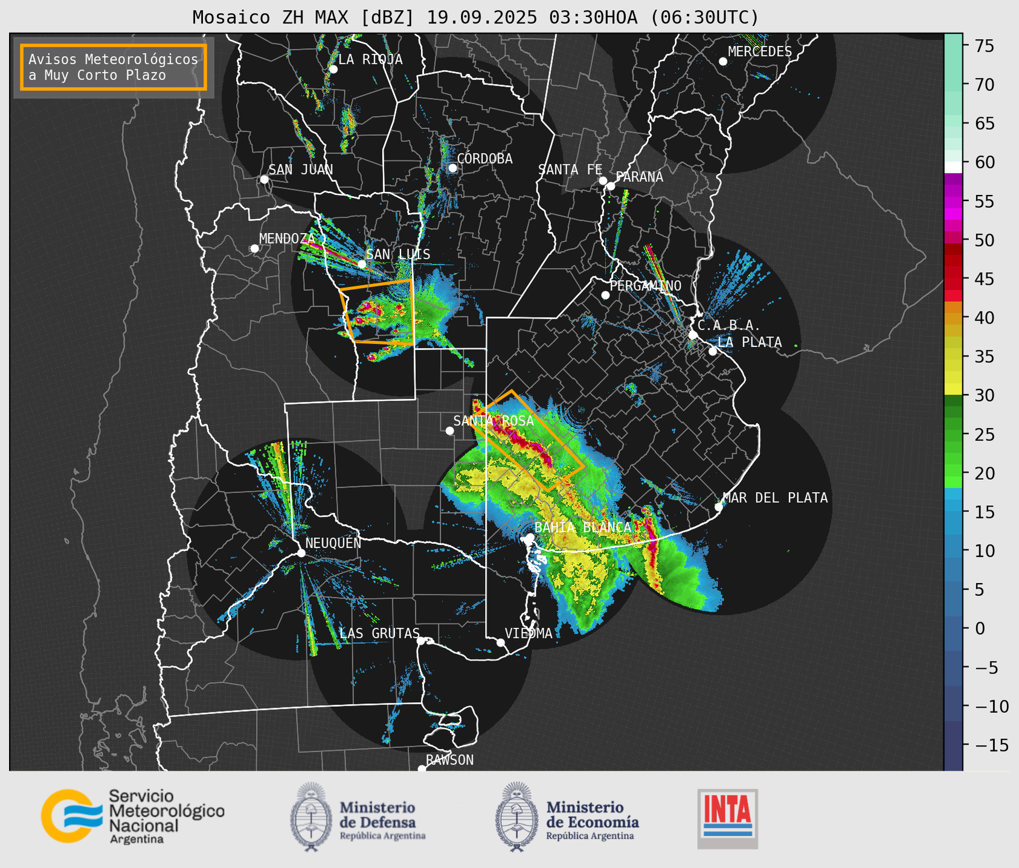
Task: Click the 0 dBZ label on color scale
Action: (x=980, y=629)
